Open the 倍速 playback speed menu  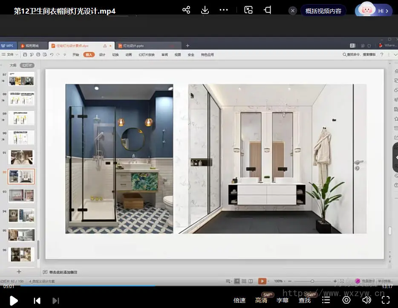[239, 300]
